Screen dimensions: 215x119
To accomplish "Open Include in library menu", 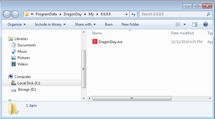I will click(50, 24).
